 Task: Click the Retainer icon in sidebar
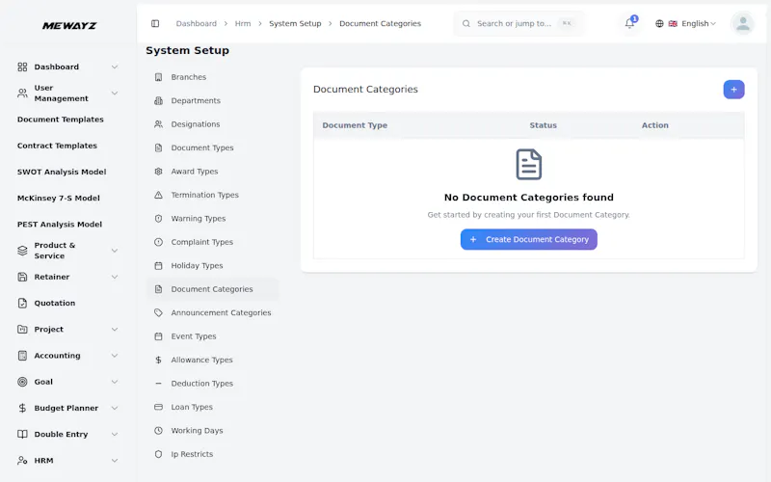(x=22, y=277)
